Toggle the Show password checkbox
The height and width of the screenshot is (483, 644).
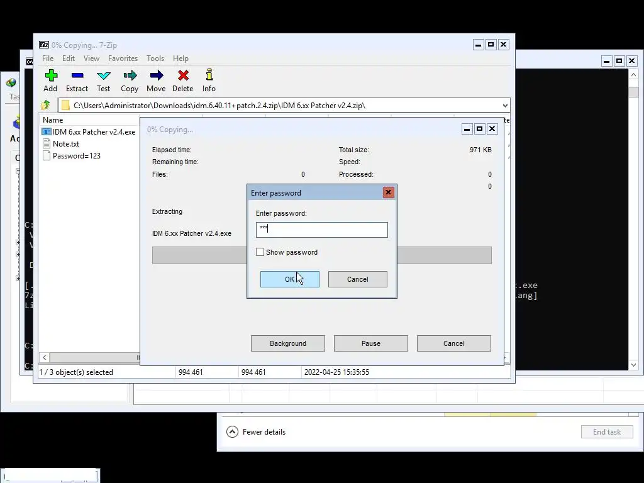click(x=260, y=252)
